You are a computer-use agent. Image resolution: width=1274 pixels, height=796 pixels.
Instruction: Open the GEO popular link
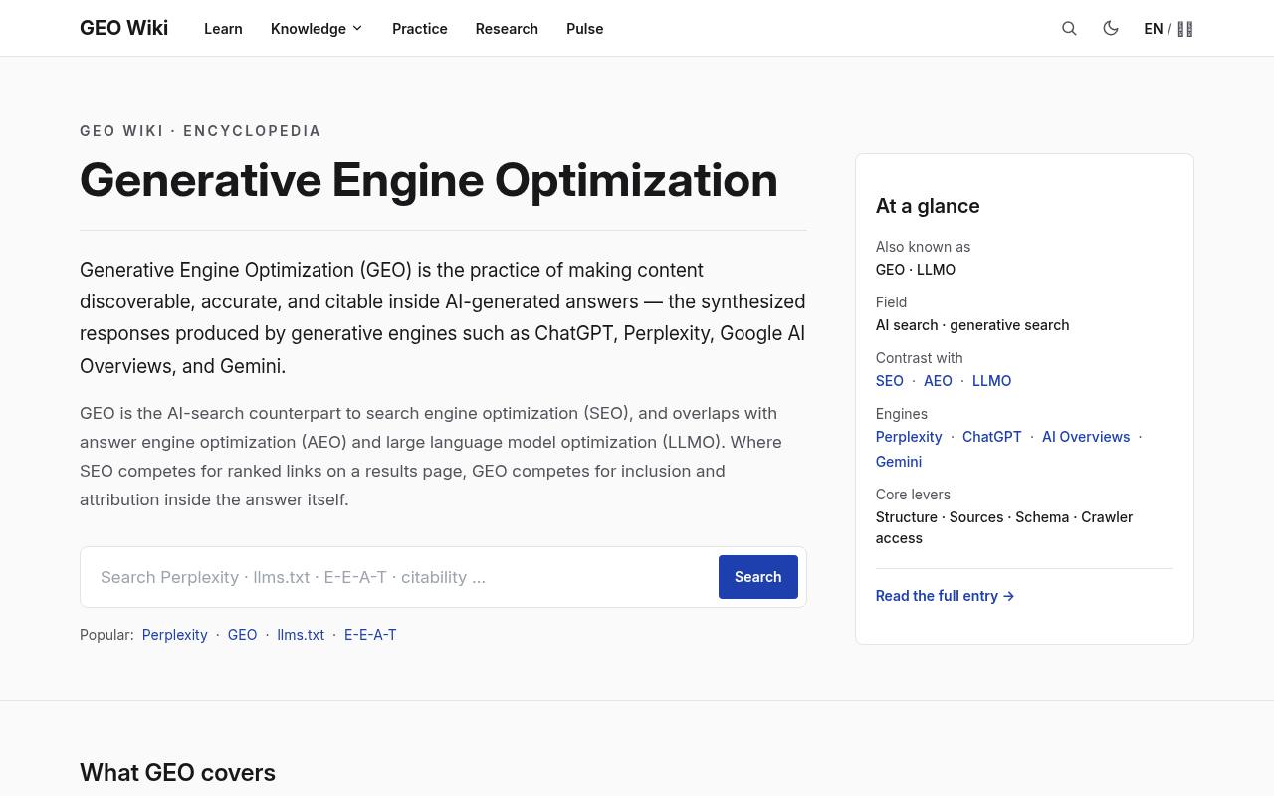[242, 635]
